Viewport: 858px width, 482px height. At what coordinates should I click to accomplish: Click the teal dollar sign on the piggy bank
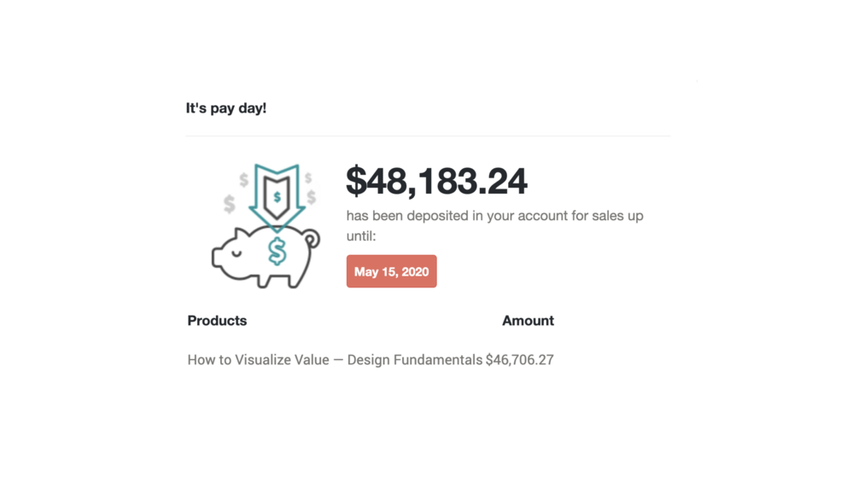click(x=277, y=251)
